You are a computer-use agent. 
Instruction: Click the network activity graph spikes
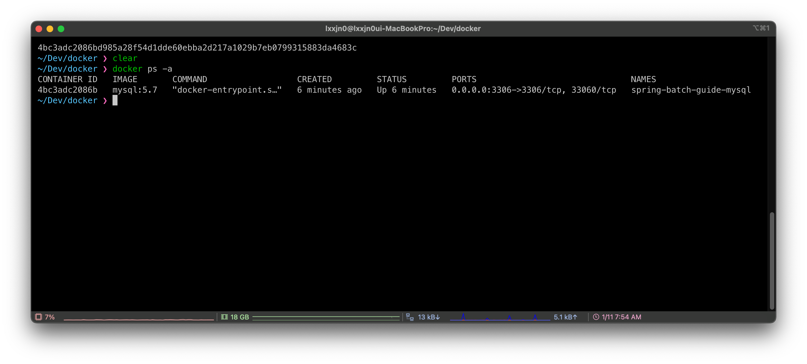500,317
